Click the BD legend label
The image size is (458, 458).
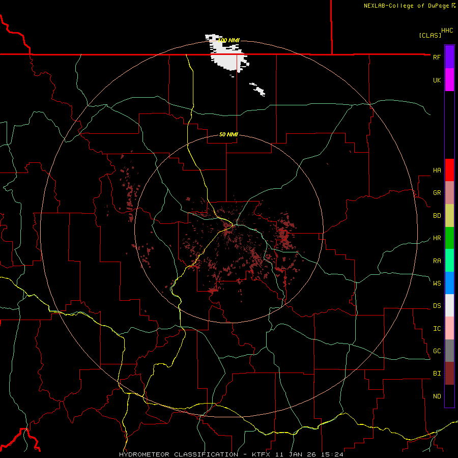point(437,216)
